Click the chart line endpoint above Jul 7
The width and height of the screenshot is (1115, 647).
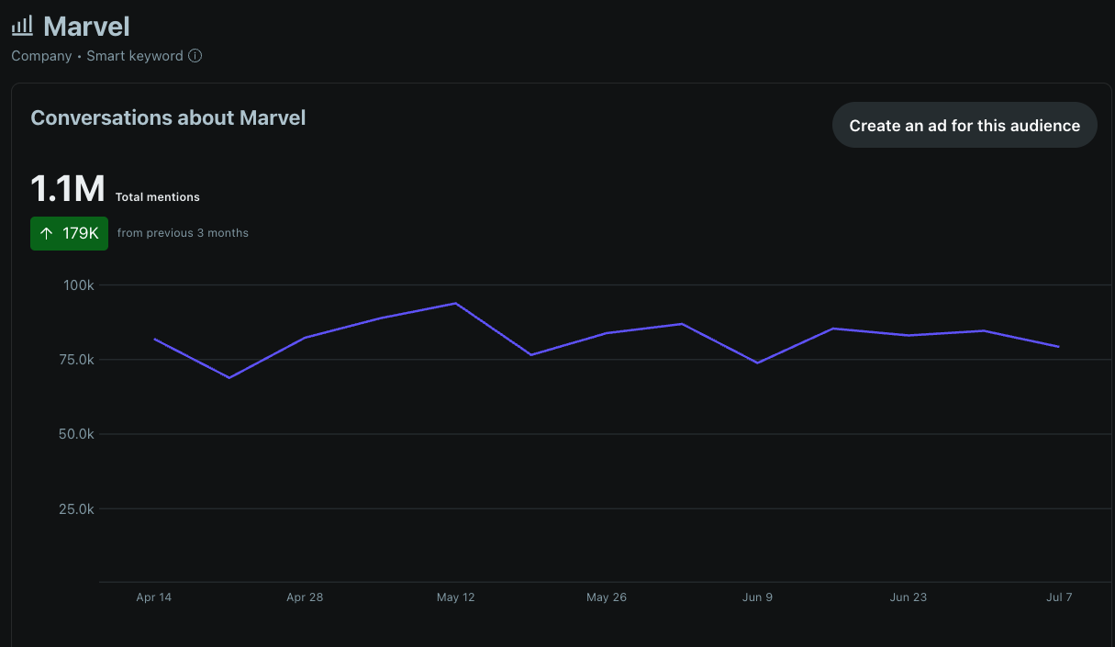(1059, 347)
